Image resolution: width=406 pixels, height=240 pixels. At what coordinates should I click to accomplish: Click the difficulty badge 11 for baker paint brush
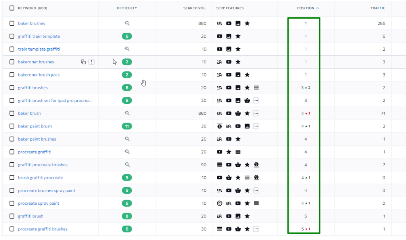point(127,126)
